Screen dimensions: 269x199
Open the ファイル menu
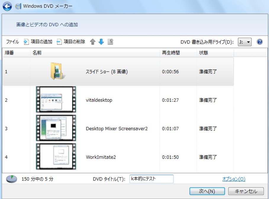pos(12,42)
